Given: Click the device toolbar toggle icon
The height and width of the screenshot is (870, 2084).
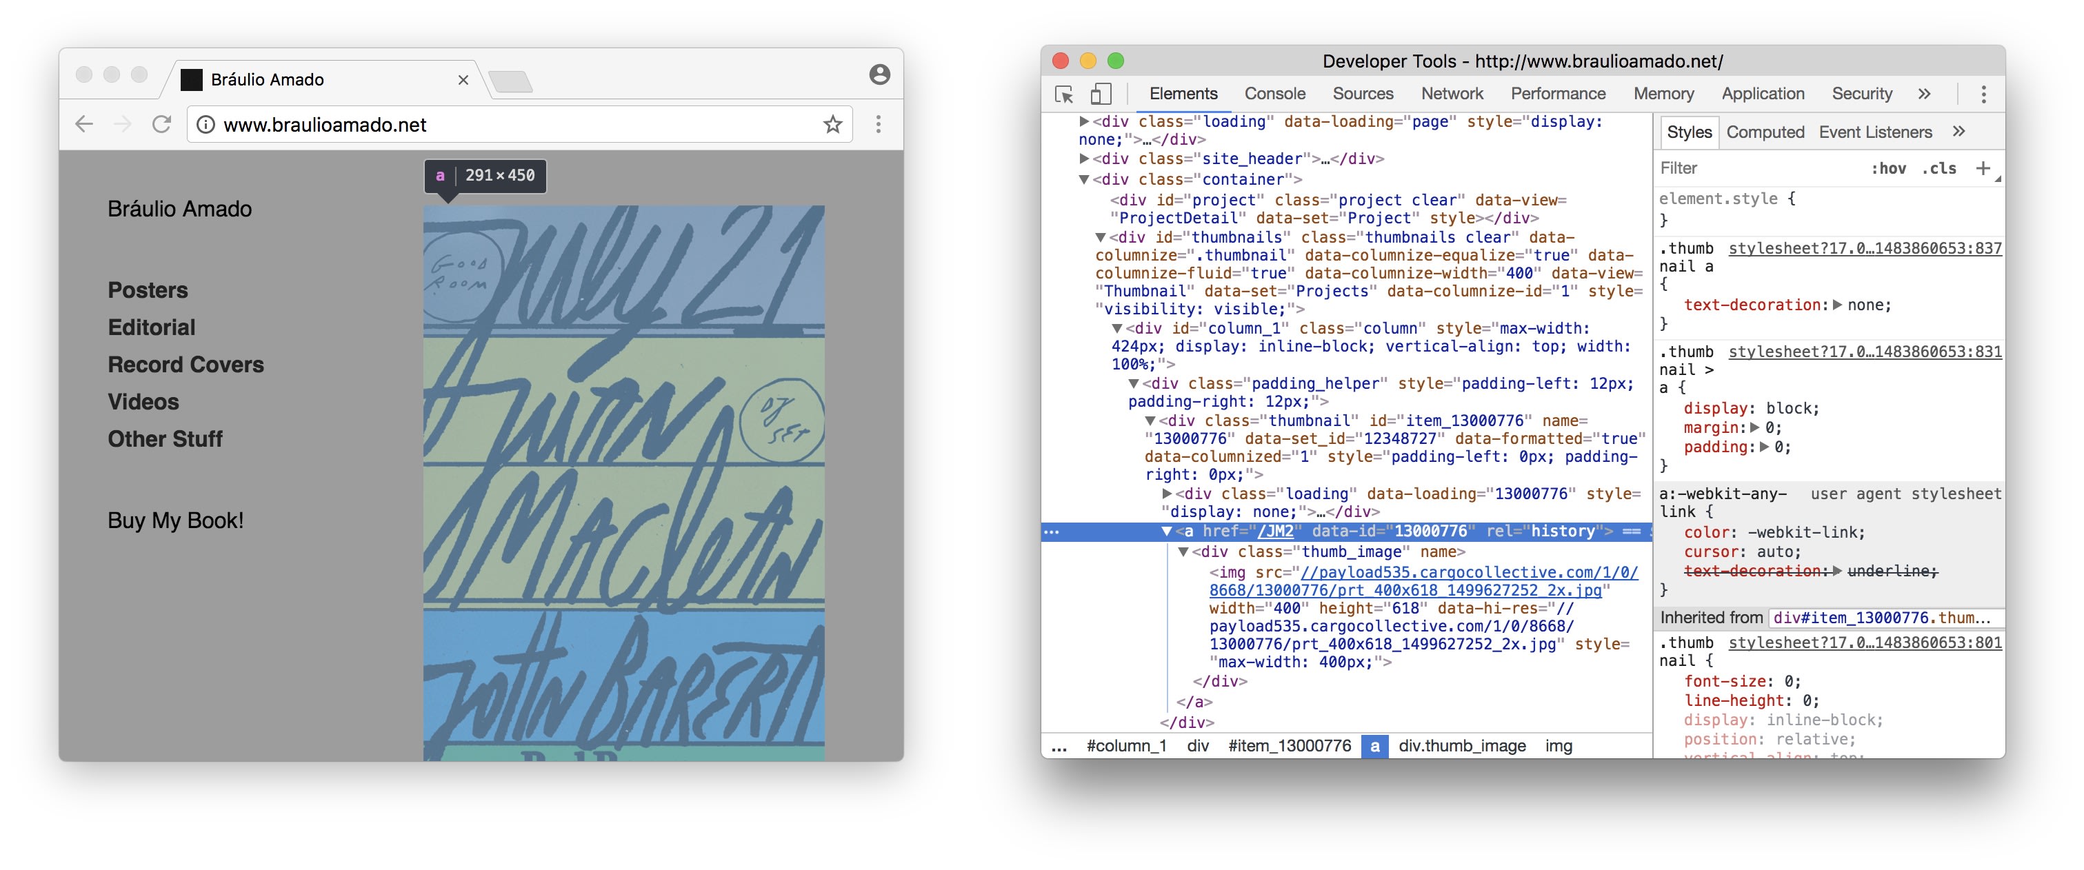Looking at the screenshot, I should point(1103,93).
